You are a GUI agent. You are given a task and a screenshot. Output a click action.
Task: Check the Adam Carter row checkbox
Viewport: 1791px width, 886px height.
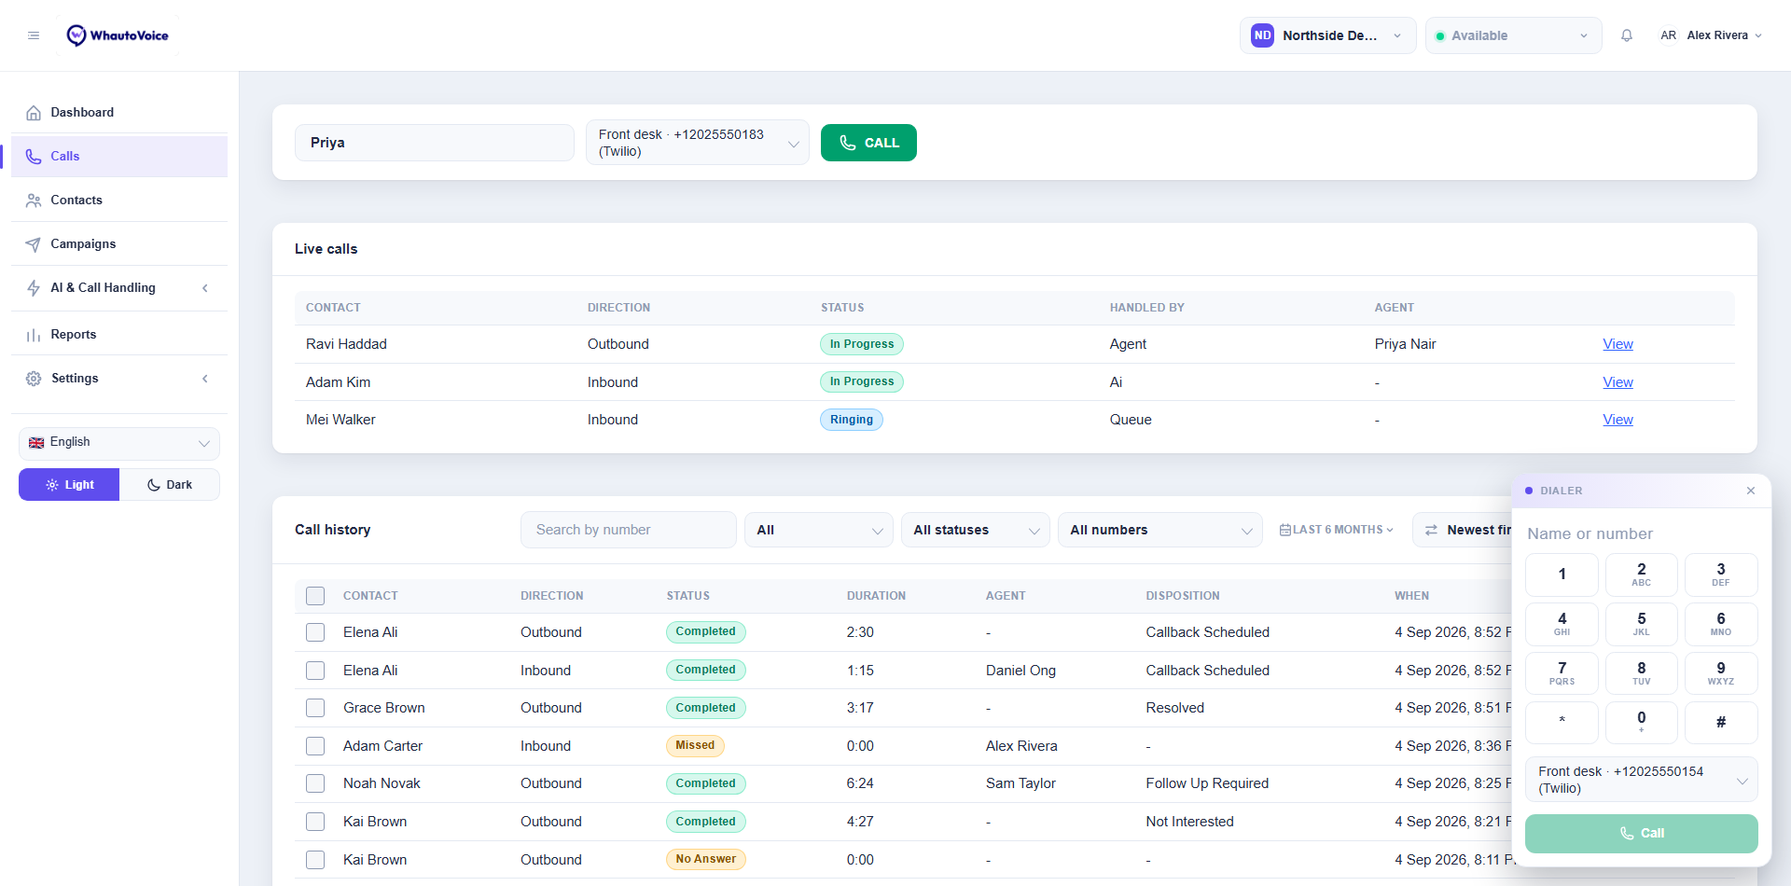315,746
